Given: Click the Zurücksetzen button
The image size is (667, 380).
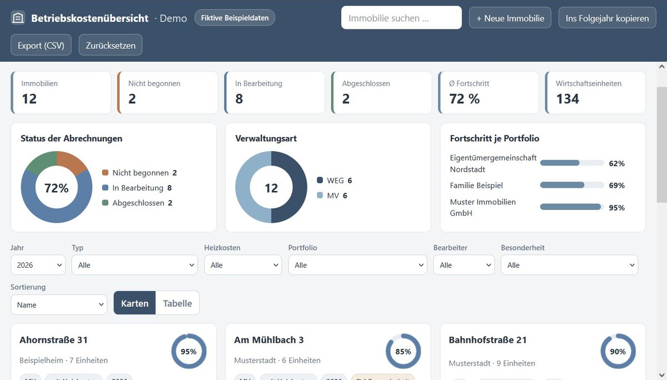Looking at the screenshot, I should click(111, 46).
